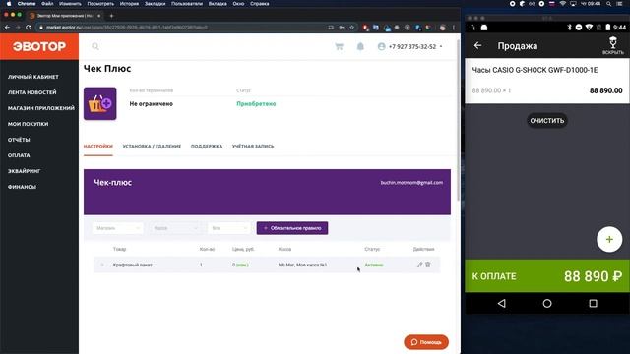
Task: Open the search magnifier in Эвотор header
Action: 95,46
